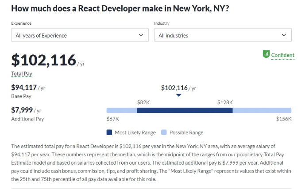Click the estimated total pay description paragraph
Viewport: 301px width, 189px height.
(151, 163)
